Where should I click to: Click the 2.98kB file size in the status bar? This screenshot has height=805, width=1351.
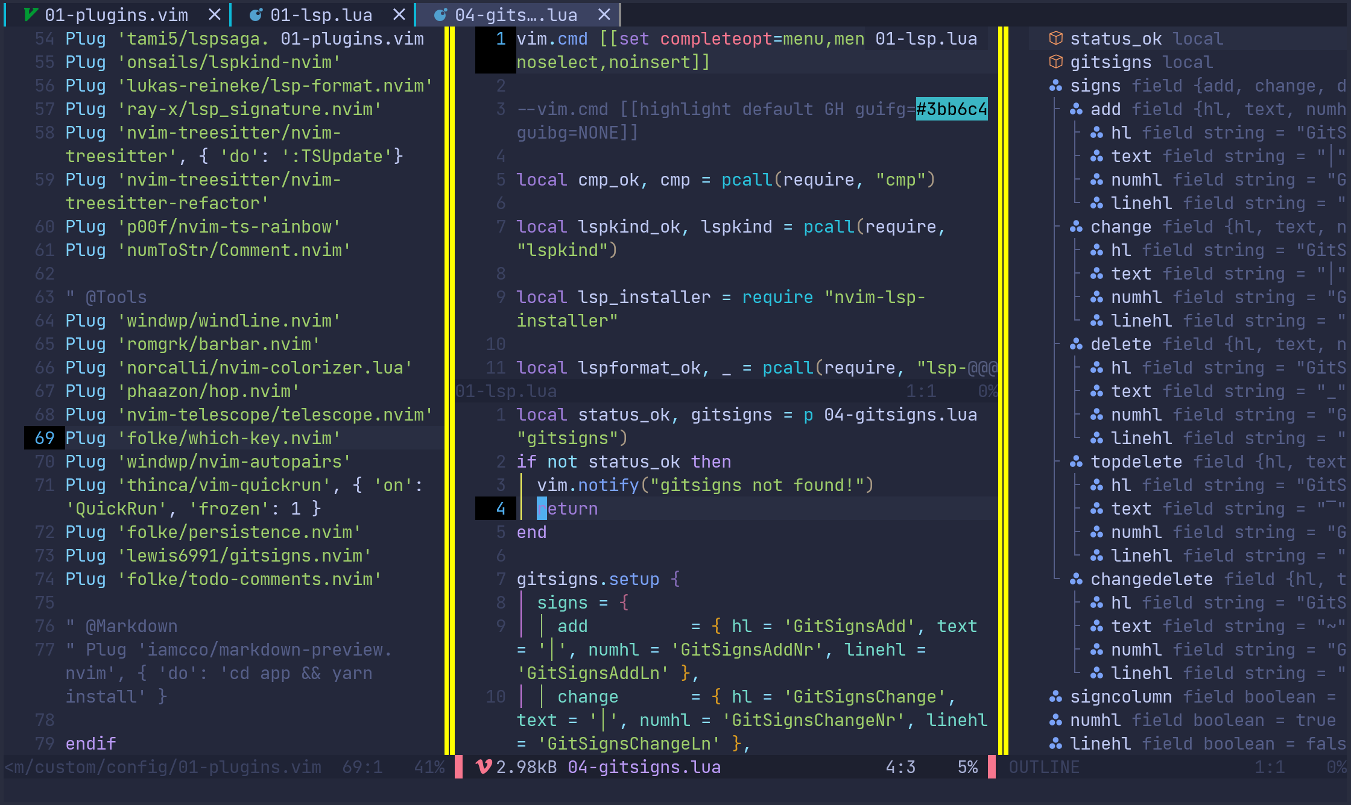pos(527,767)
